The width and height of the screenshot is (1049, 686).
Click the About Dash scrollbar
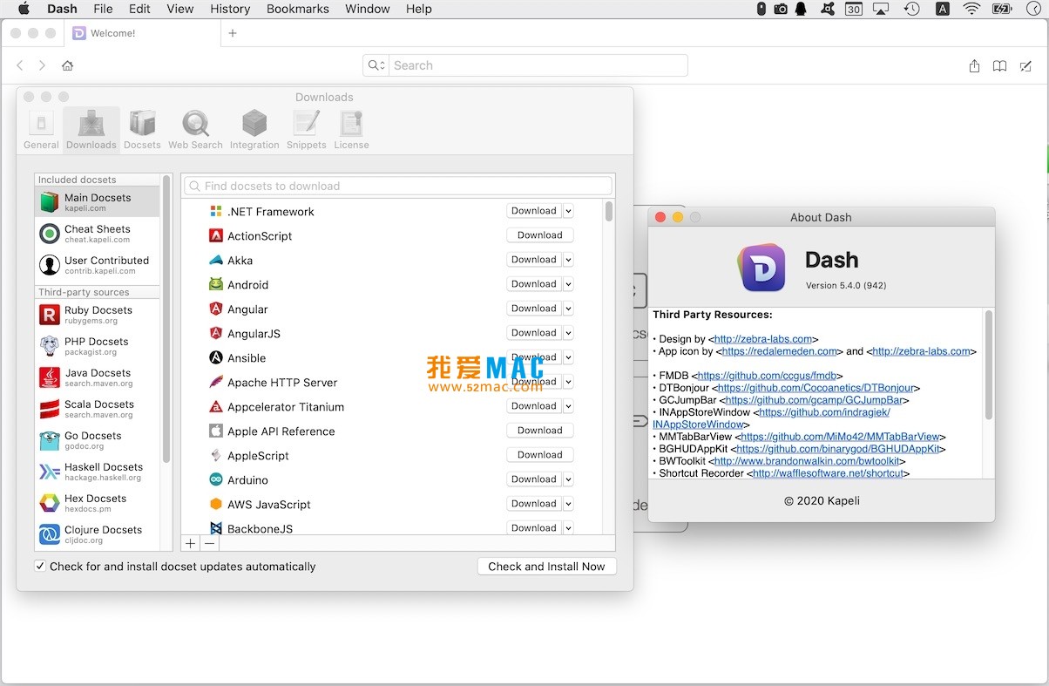click(989, 364)
